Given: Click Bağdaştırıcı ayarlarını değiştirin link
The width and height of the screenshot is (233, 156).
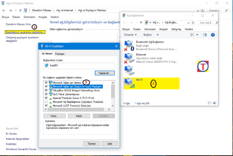Looking at the screenshot, I should click(x=25, y=32).
